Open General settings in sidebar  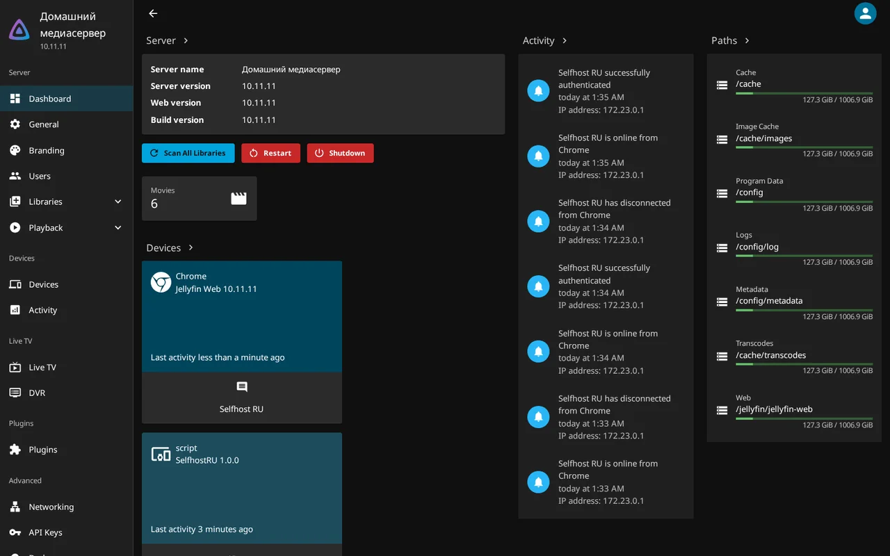point(67,124)
